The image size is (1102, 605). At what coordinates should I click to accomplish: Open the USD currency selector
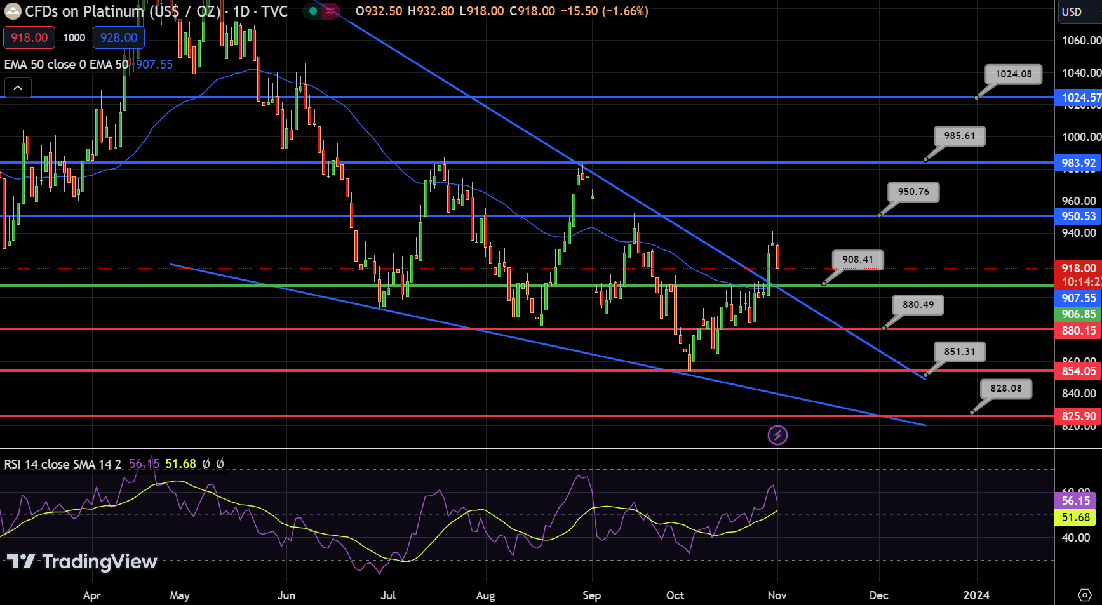[x=1078, y=11]
